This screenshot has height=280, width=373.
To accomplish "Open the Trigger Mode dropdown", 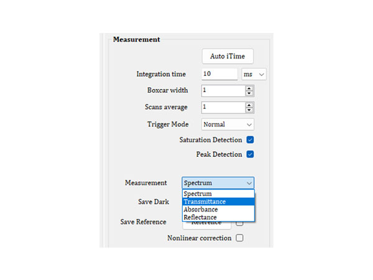I will (x=228, y=124).
